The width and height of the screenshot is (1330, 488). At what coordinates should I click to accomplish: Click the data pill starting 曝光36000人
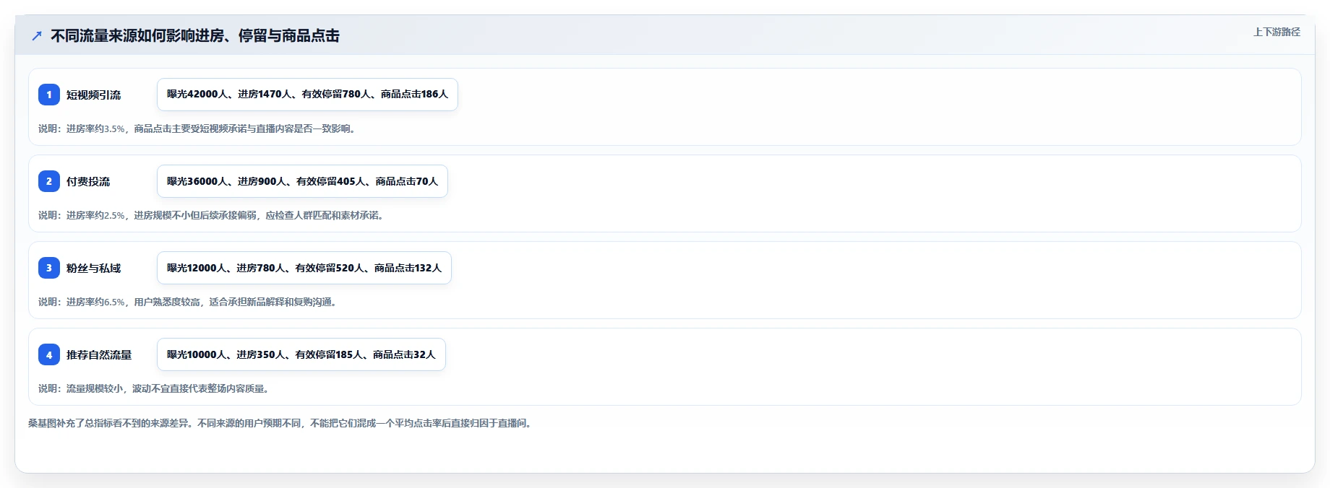(x=302, y=181)
